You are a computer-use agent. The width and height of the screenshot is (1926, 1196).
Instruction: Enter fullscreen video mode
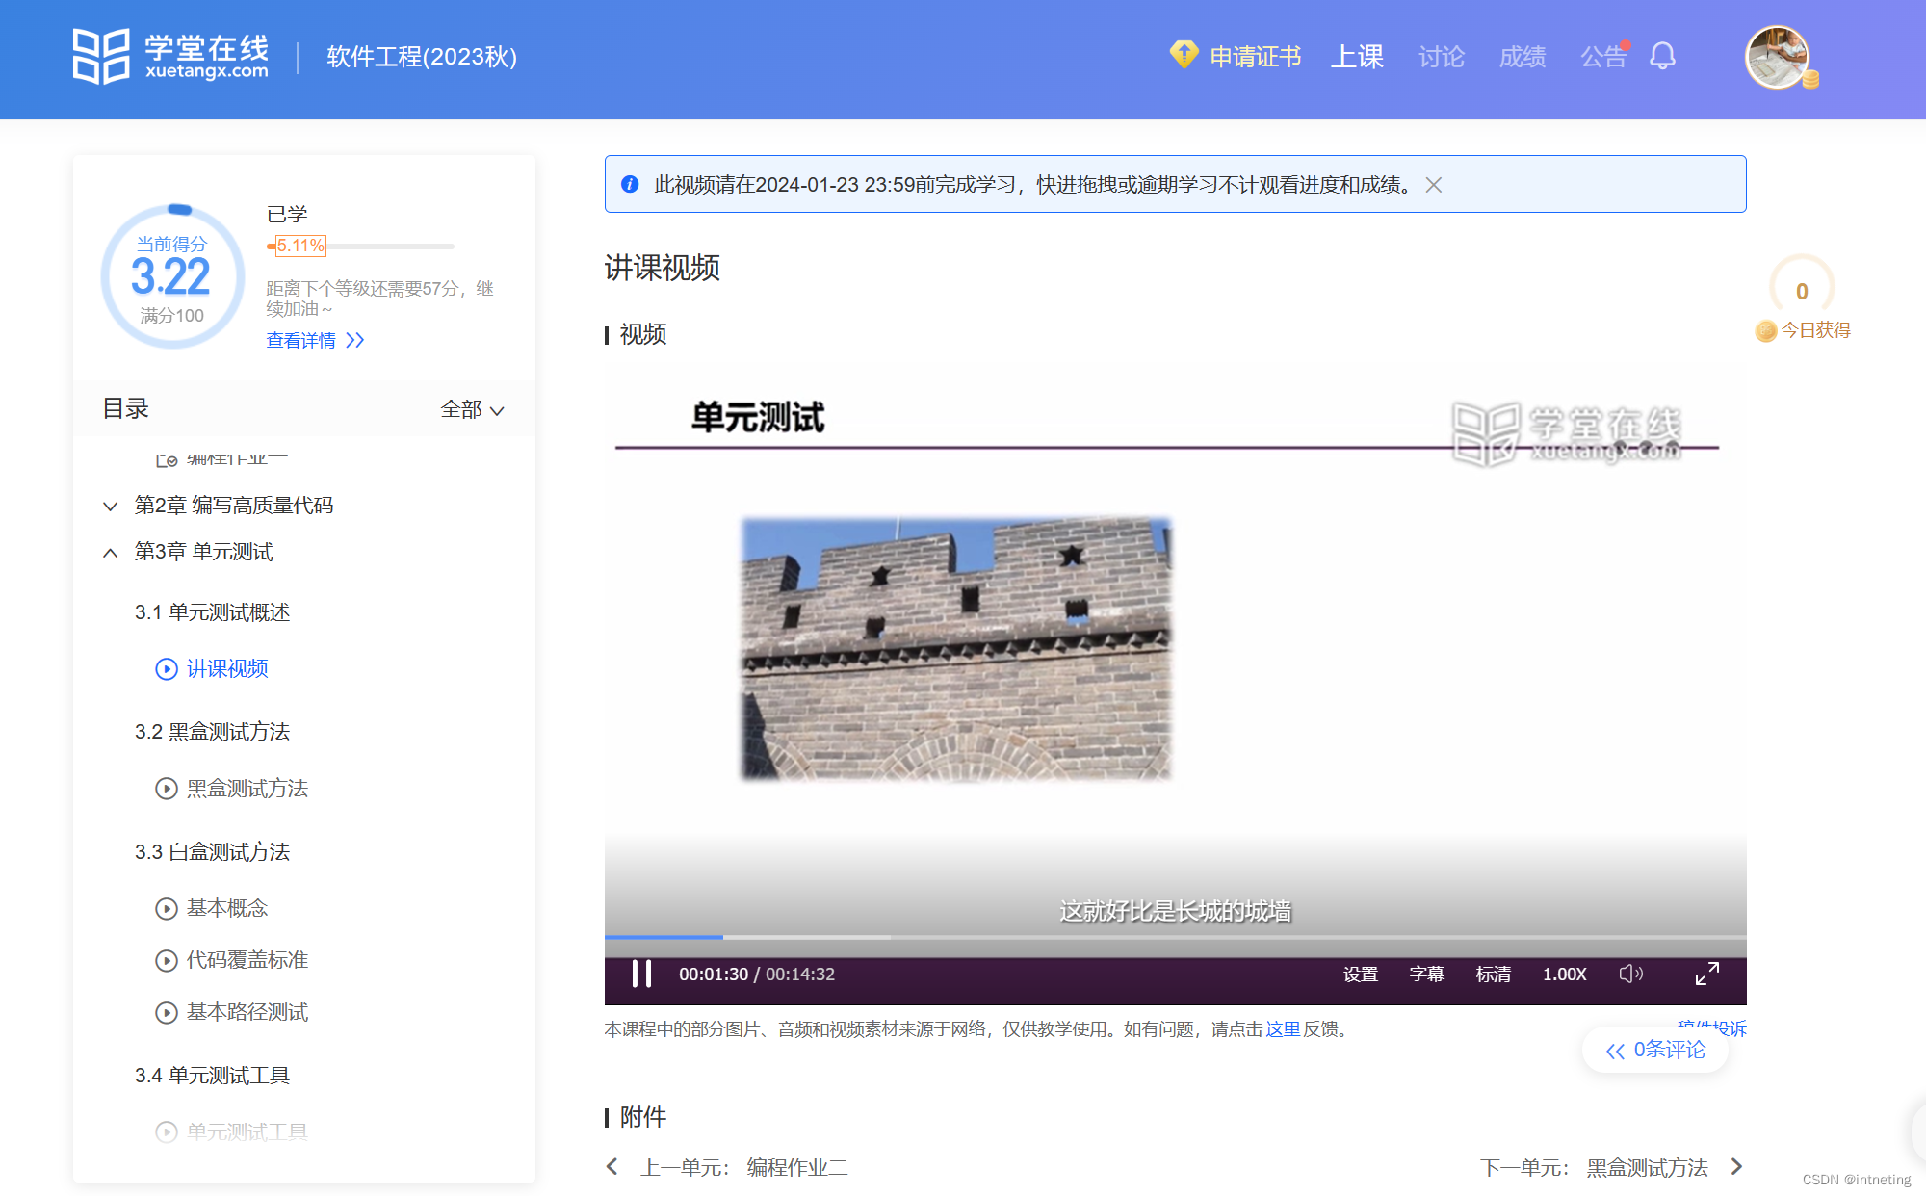(x=1706, y=974)
